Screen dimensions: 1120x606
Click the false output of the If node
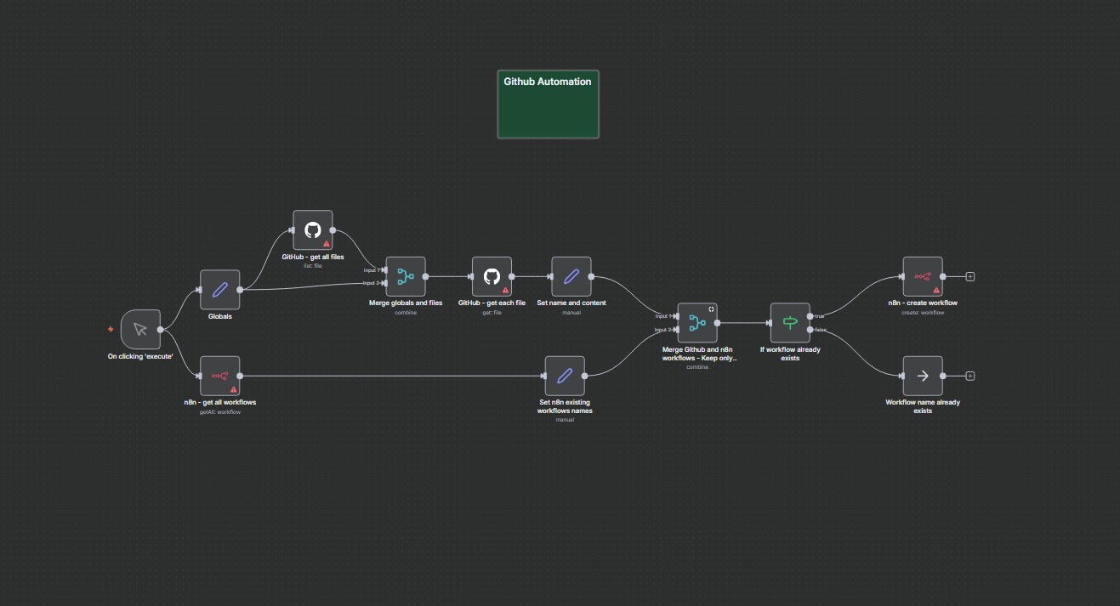point(810,330)
